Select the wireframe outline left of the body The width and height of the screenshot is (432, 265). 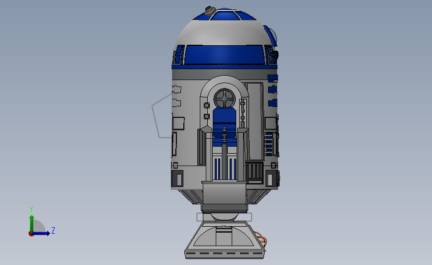[162, 115]
